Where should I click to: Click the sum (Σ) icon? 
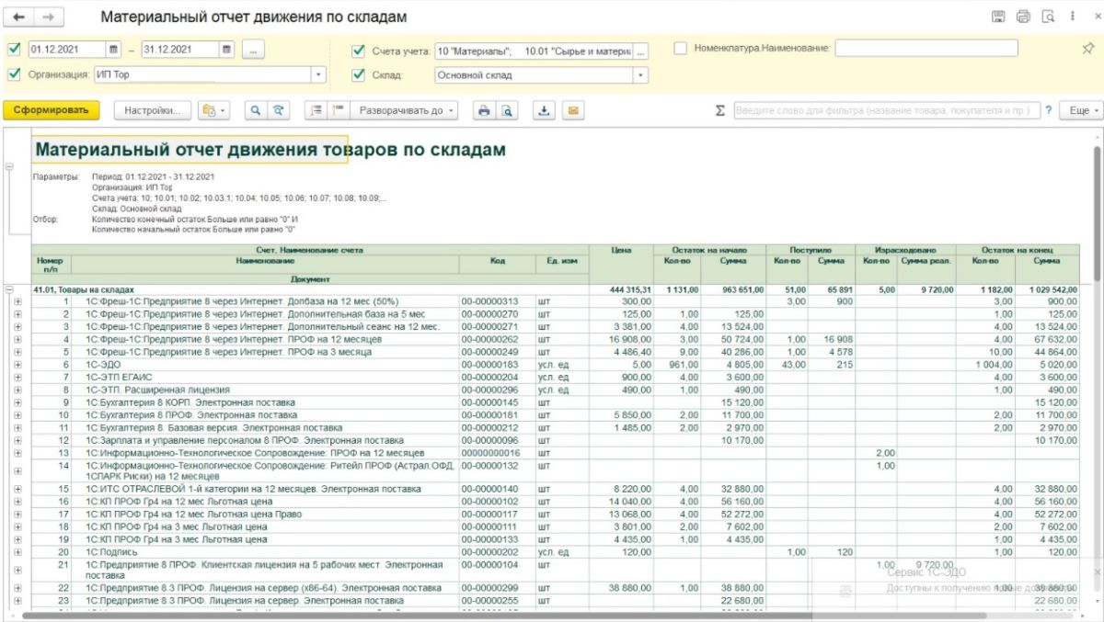[x=720, y=110]
